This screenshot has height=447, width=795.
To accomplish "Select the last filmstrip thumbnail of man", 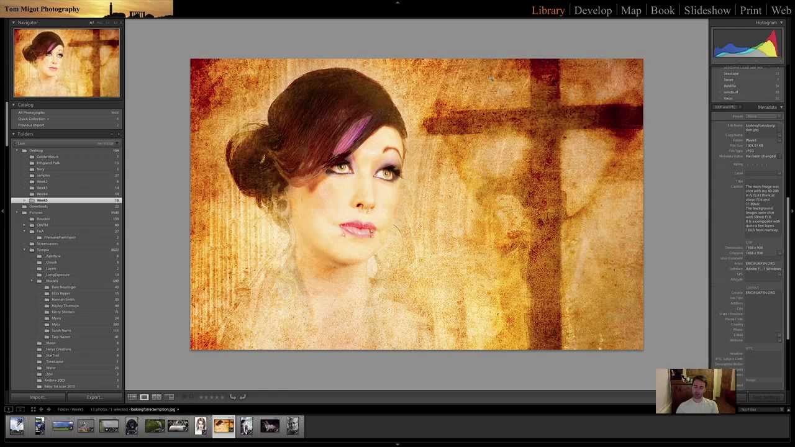I will [293, 426].
